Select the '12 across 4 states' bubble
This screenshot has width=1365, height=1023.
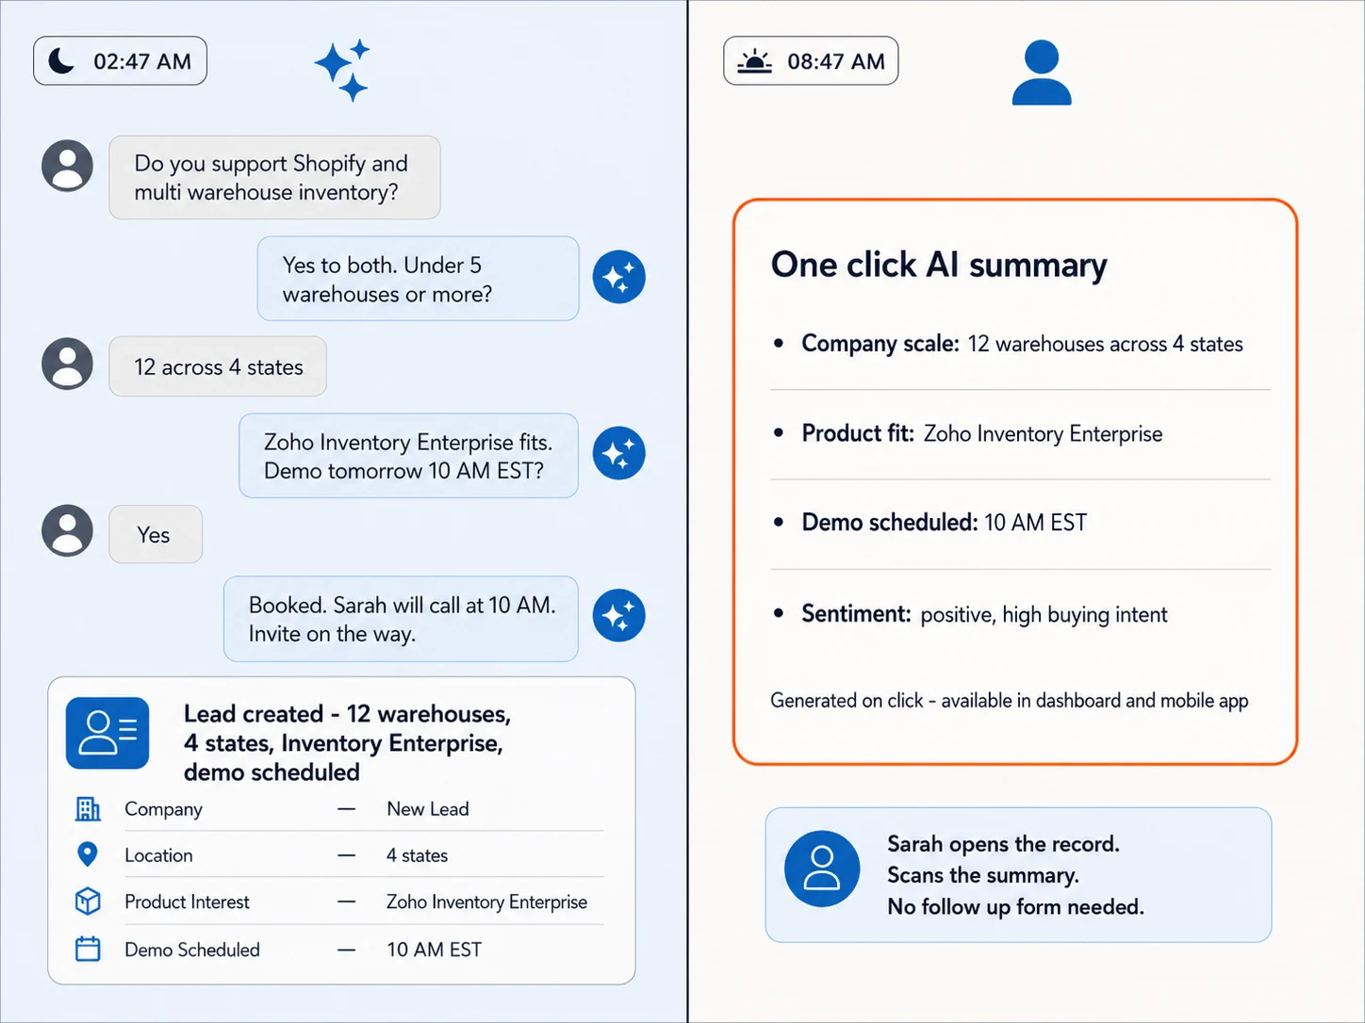pyautogui.click(x=218, y=366)
